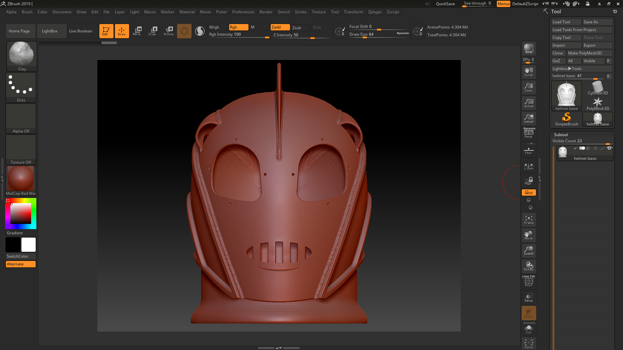This screenshot has width=623, height=350.
Task: Select the Rotate tool in top shelf
Action: pos(169,31)
